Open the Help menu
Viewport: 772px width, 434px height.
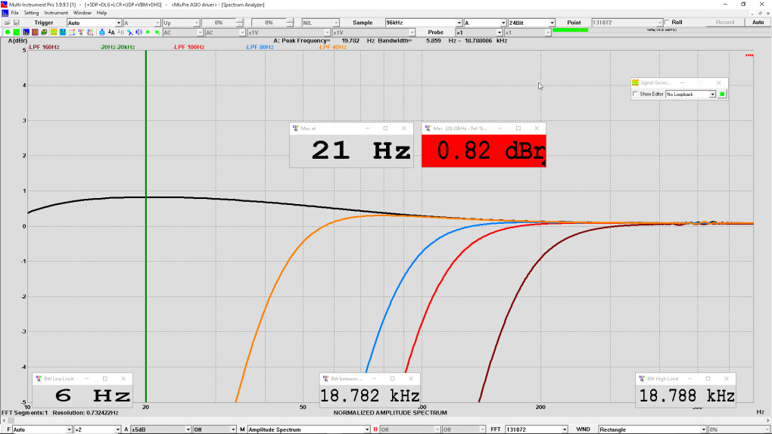(101, 13)
